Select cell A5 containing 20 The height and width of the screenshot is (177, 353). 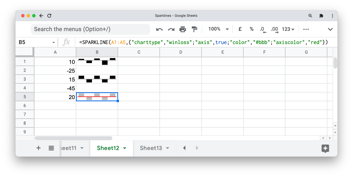pos(55,97)
